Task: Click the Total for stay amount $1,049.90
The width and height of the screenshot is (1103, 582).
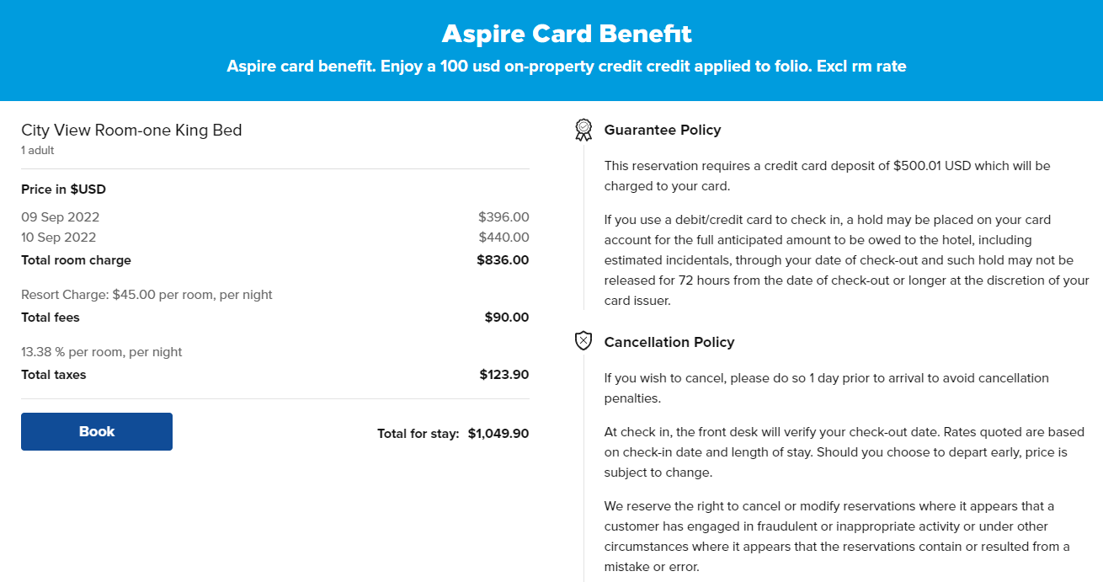Action: pyautogui.click(x=498, y=434)
